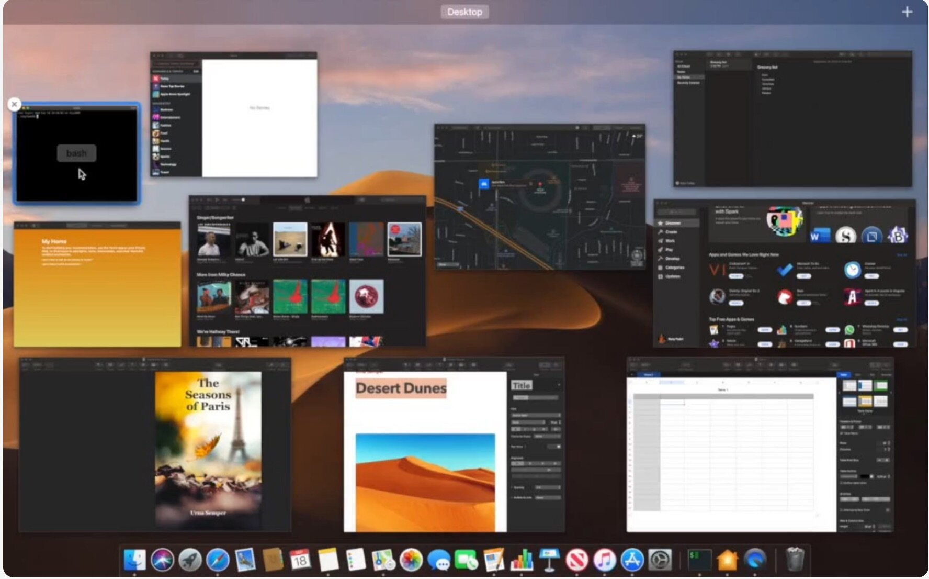The width and height of the screenshot is (929, 579).
Task: Select the Seasons of Paris window
Action: point(155,445)
